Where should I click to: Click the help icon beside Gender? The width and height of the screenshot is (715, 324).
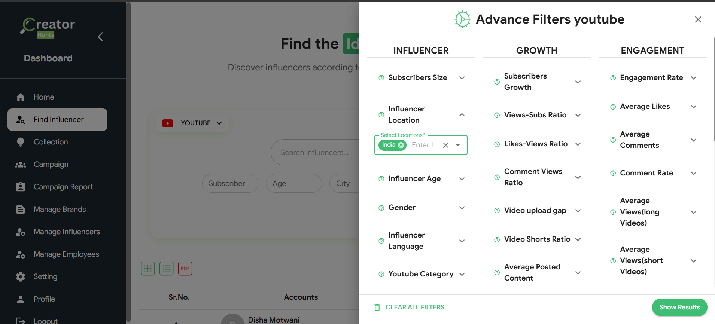(x=381, y=208)
